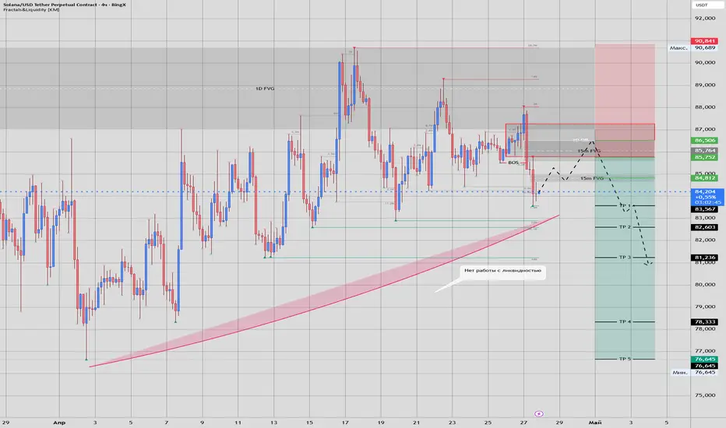Image resolution: width=726 pixels, height=428 pixels.
Task: Click the black 81,236 price label
Action: point(704,258)
